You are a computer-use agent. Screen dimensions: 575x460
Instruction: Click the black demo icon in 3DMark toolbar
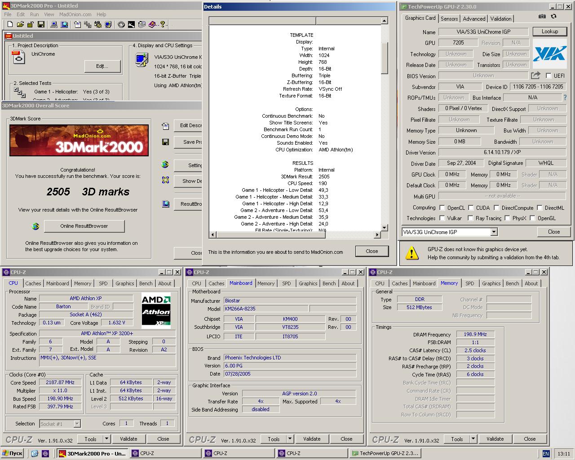[131, 24]
